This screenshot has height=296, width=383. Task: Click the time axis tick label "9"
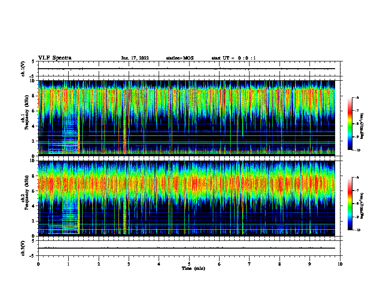coord(309,264)
